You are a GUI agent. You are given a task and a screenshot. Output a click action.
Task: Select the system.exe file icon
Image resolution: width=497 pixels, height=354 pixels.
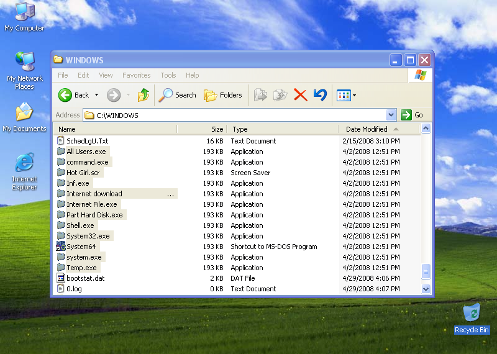(61, 257)
